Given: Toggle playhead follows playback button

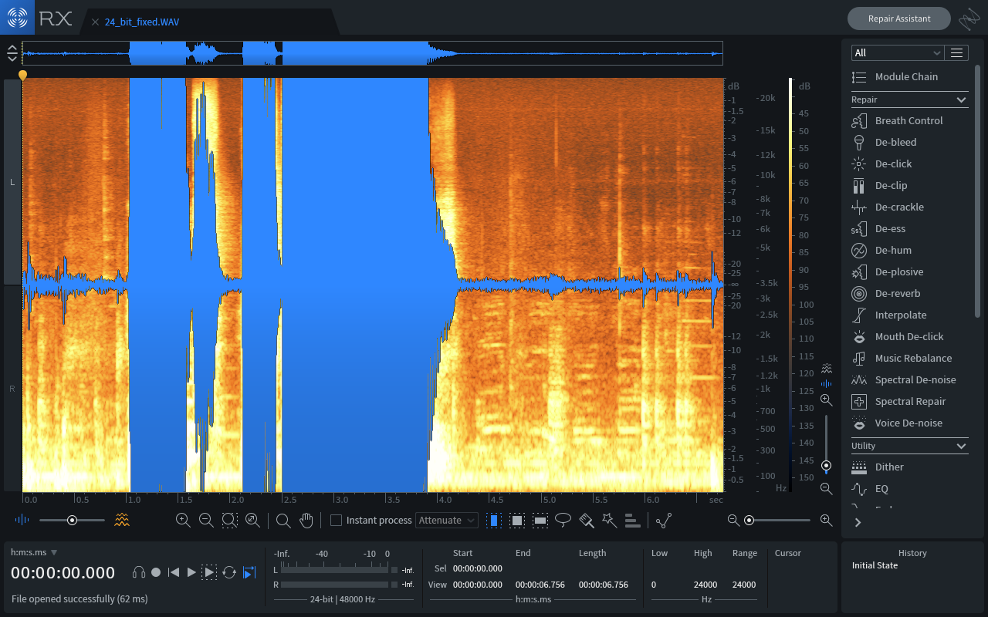Looking at the screenshot, I should (249, 572).
